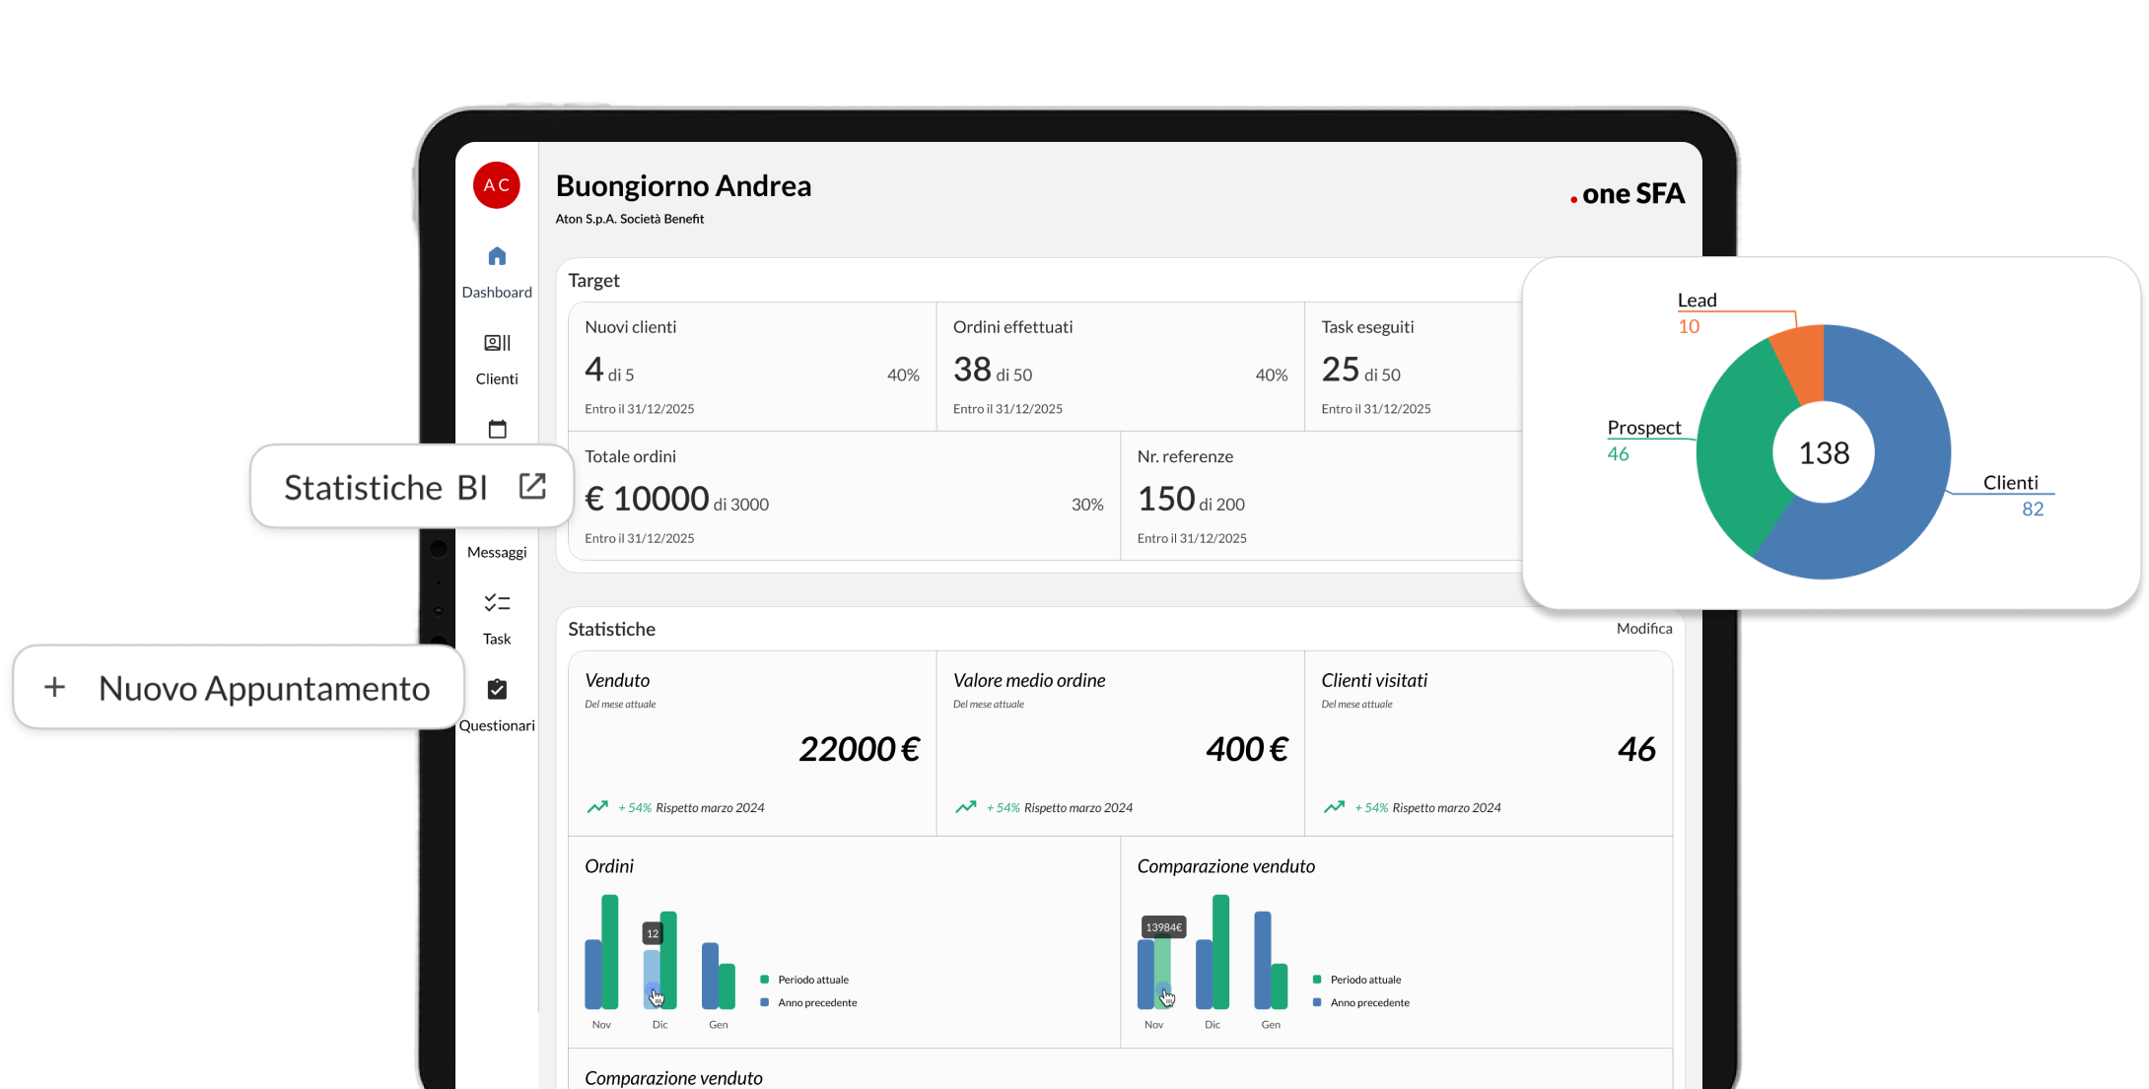2149x1089 pixels.
Task: Click the Nov bar in Ordini chart
Action: pos(601,952)
